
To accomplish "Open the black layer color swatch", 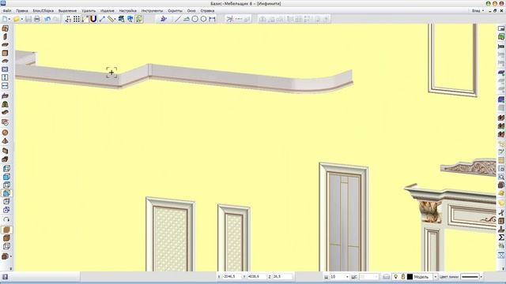I will [410, 277].
